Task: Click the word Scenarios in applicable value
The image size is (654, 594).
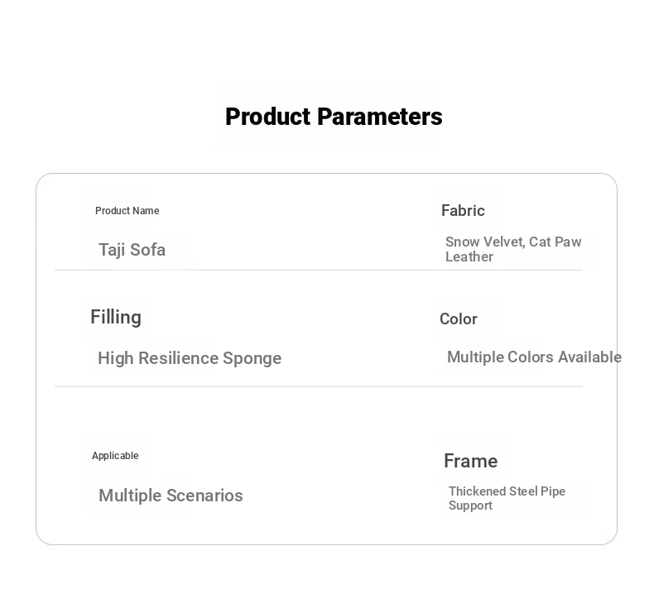Action: click(204, 496)
